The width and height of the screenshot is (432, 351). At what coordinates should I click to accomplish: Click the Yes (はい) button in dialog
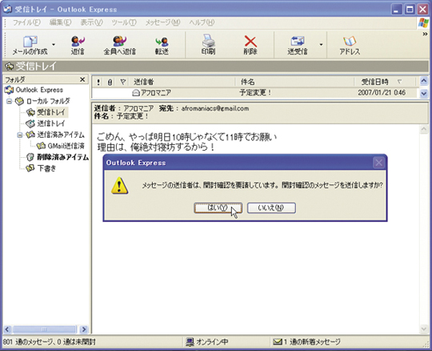point(218,208)
